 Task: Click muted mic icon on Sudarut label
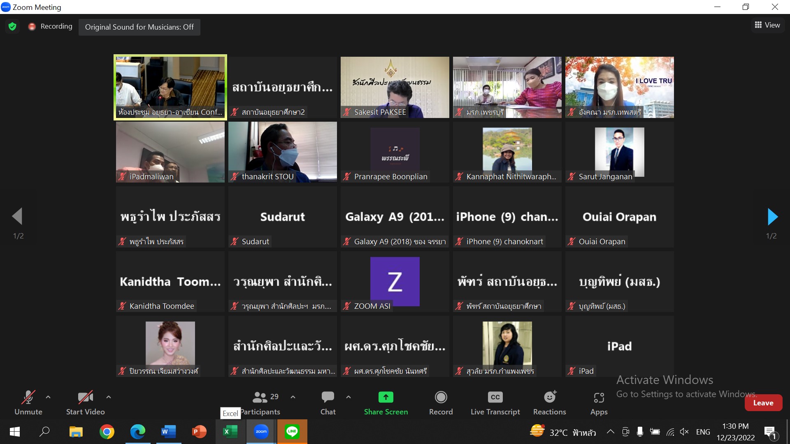tap(235, 242)
